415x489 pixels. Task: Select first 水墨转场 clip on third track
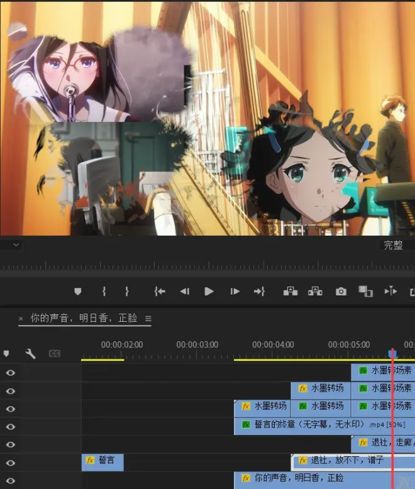coord(262,409)
